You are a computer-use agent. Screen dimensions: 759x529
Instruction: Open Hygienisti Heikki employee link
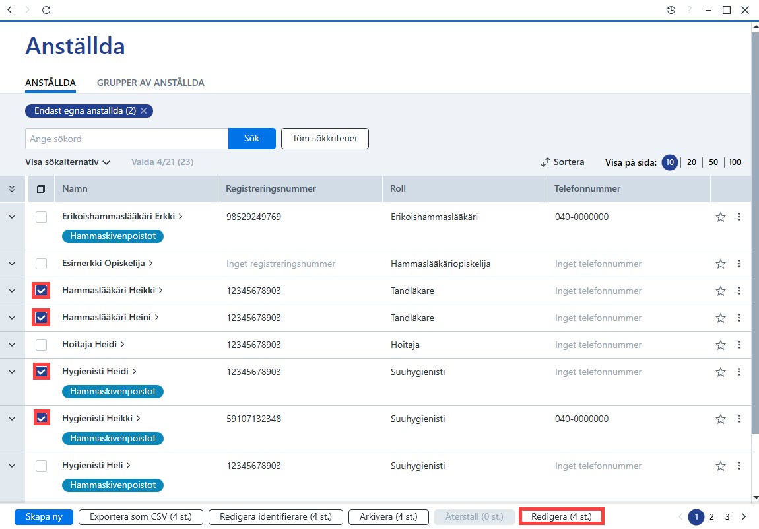coord(101,419)
